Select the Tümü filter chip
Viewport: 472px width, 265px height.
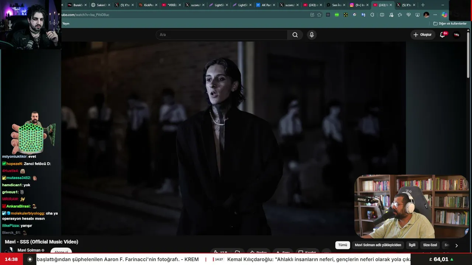pyautogui.click(x=343, y=245)
